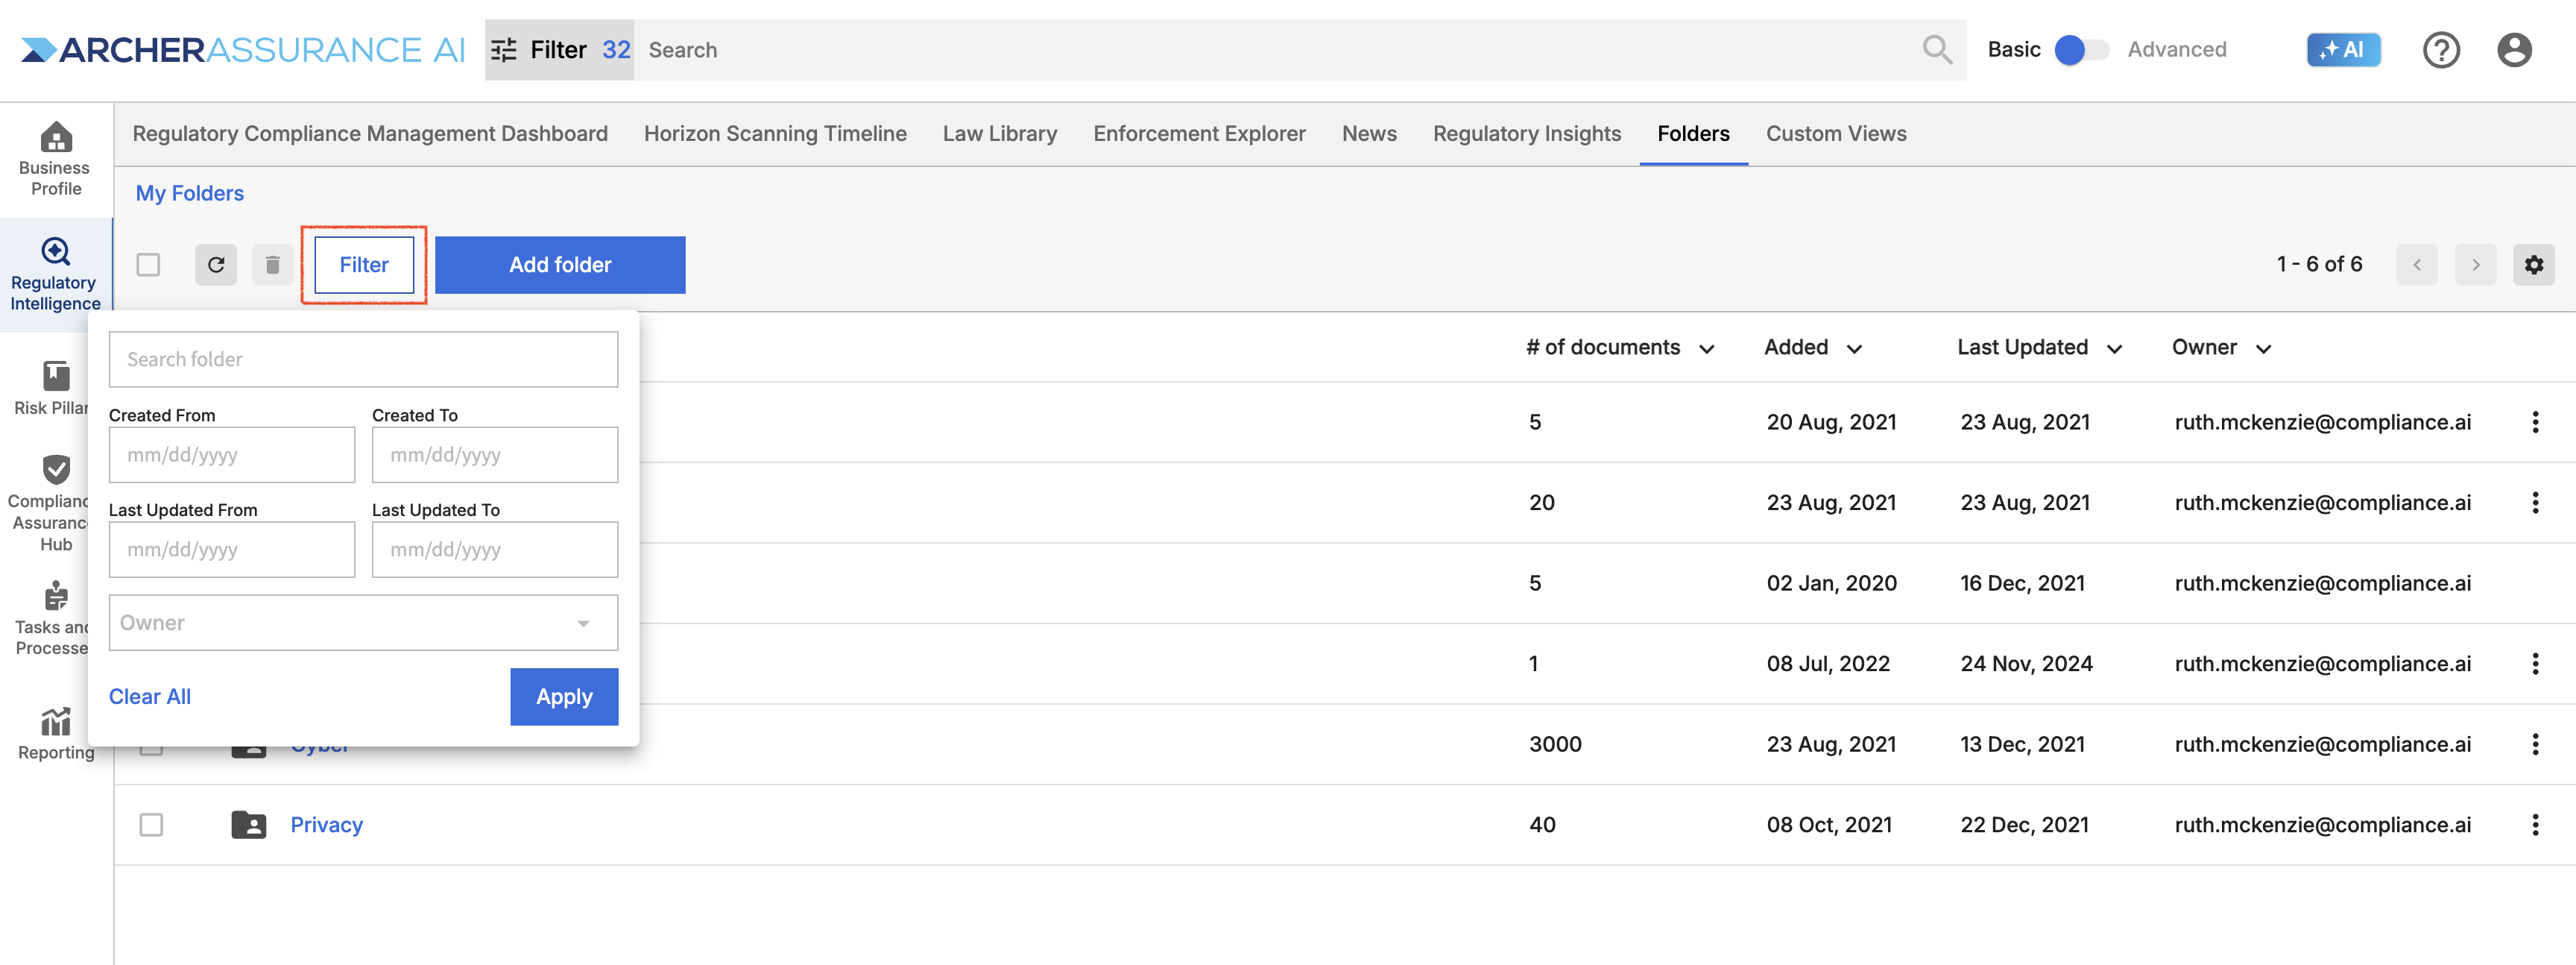Expand the Owner dropdown in filter panel
2576x965 pixels.
click(x=583, y=623)
